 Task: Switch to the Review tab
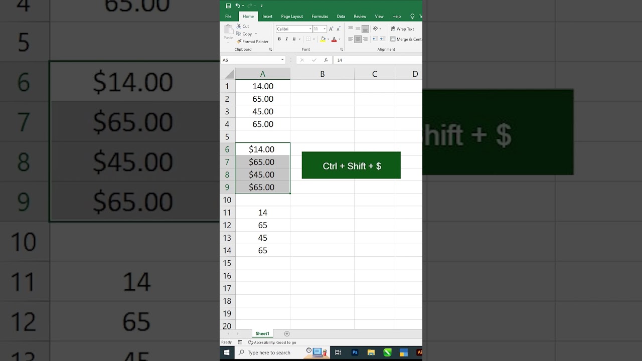tap(360, 17)
